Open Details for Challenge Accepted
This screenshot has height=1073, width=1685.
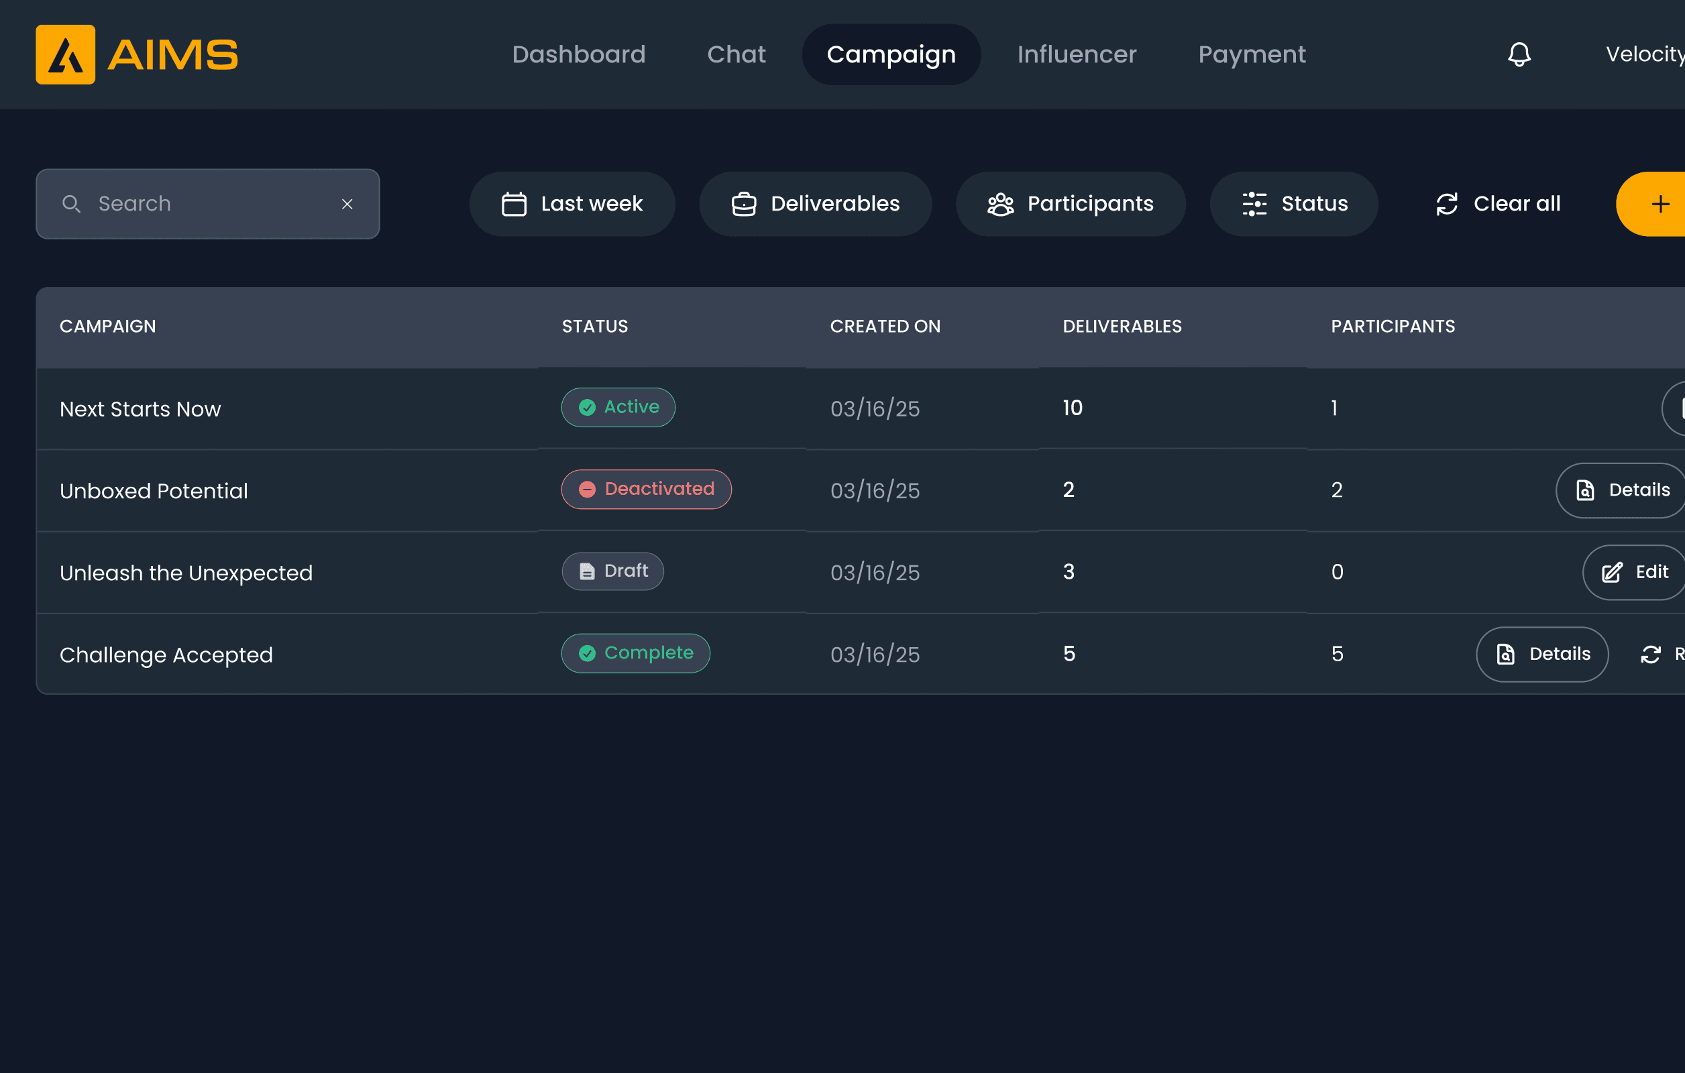pos(1542,654)
